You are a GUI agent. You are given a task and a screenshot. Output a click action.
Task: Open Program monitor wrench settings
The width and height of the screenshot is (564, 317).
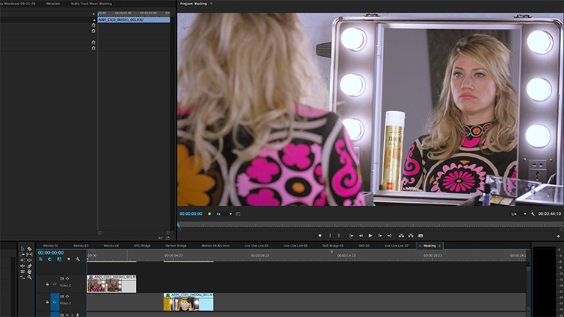(x=533, y=214)
